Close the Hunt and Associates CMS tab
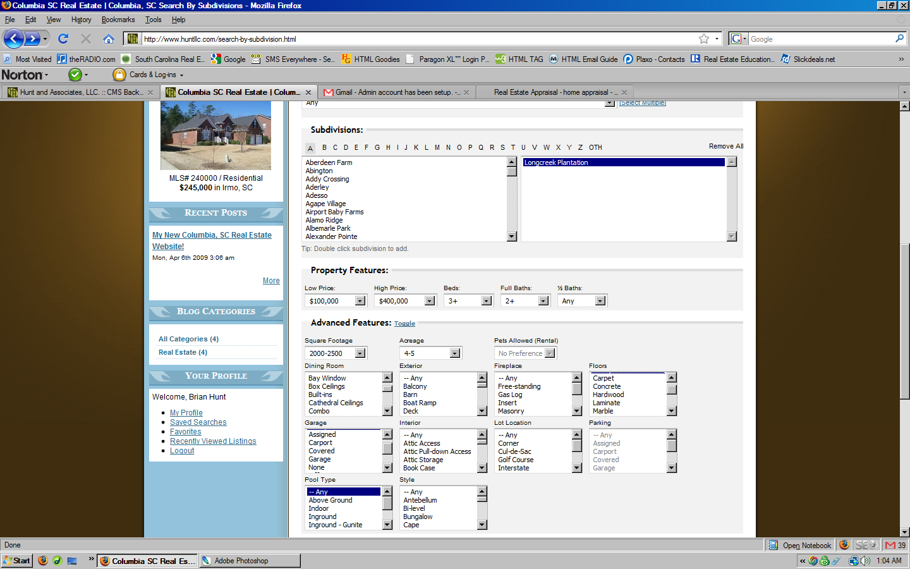The image size is (910, 569). (150, 92)
